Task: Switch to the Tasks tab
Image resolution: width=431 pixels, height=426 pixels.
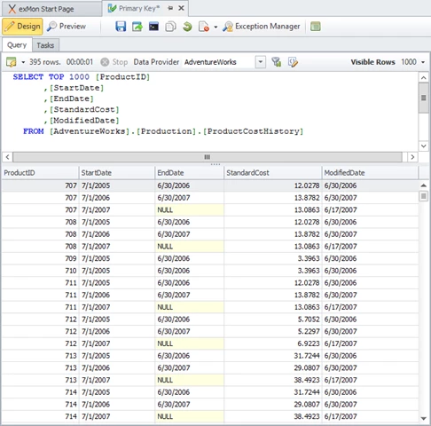Action: [x=45, y=45]
